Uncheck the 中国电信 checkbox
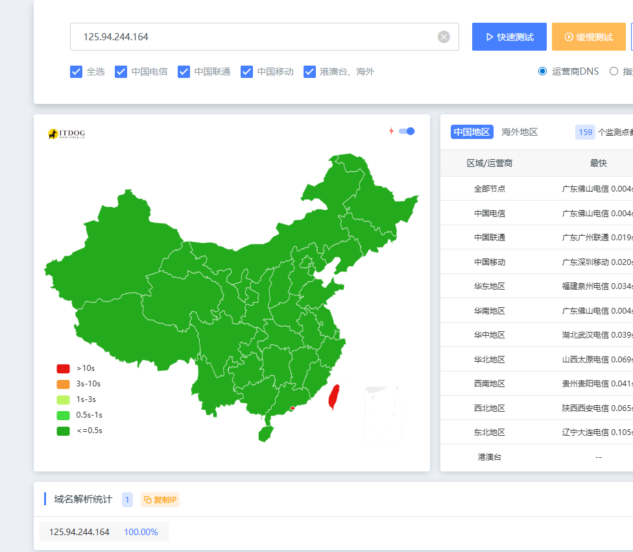Image resolution: width=633 pixels, height=552 pixels. (121, 71)
